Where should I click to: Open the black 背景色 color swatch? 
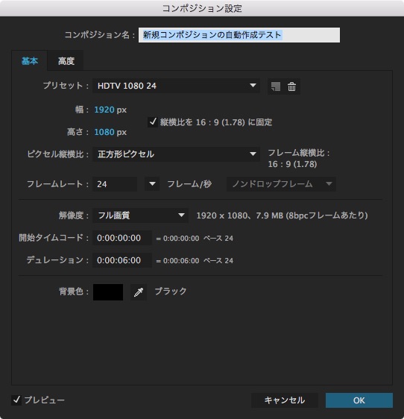pos(108,292)
